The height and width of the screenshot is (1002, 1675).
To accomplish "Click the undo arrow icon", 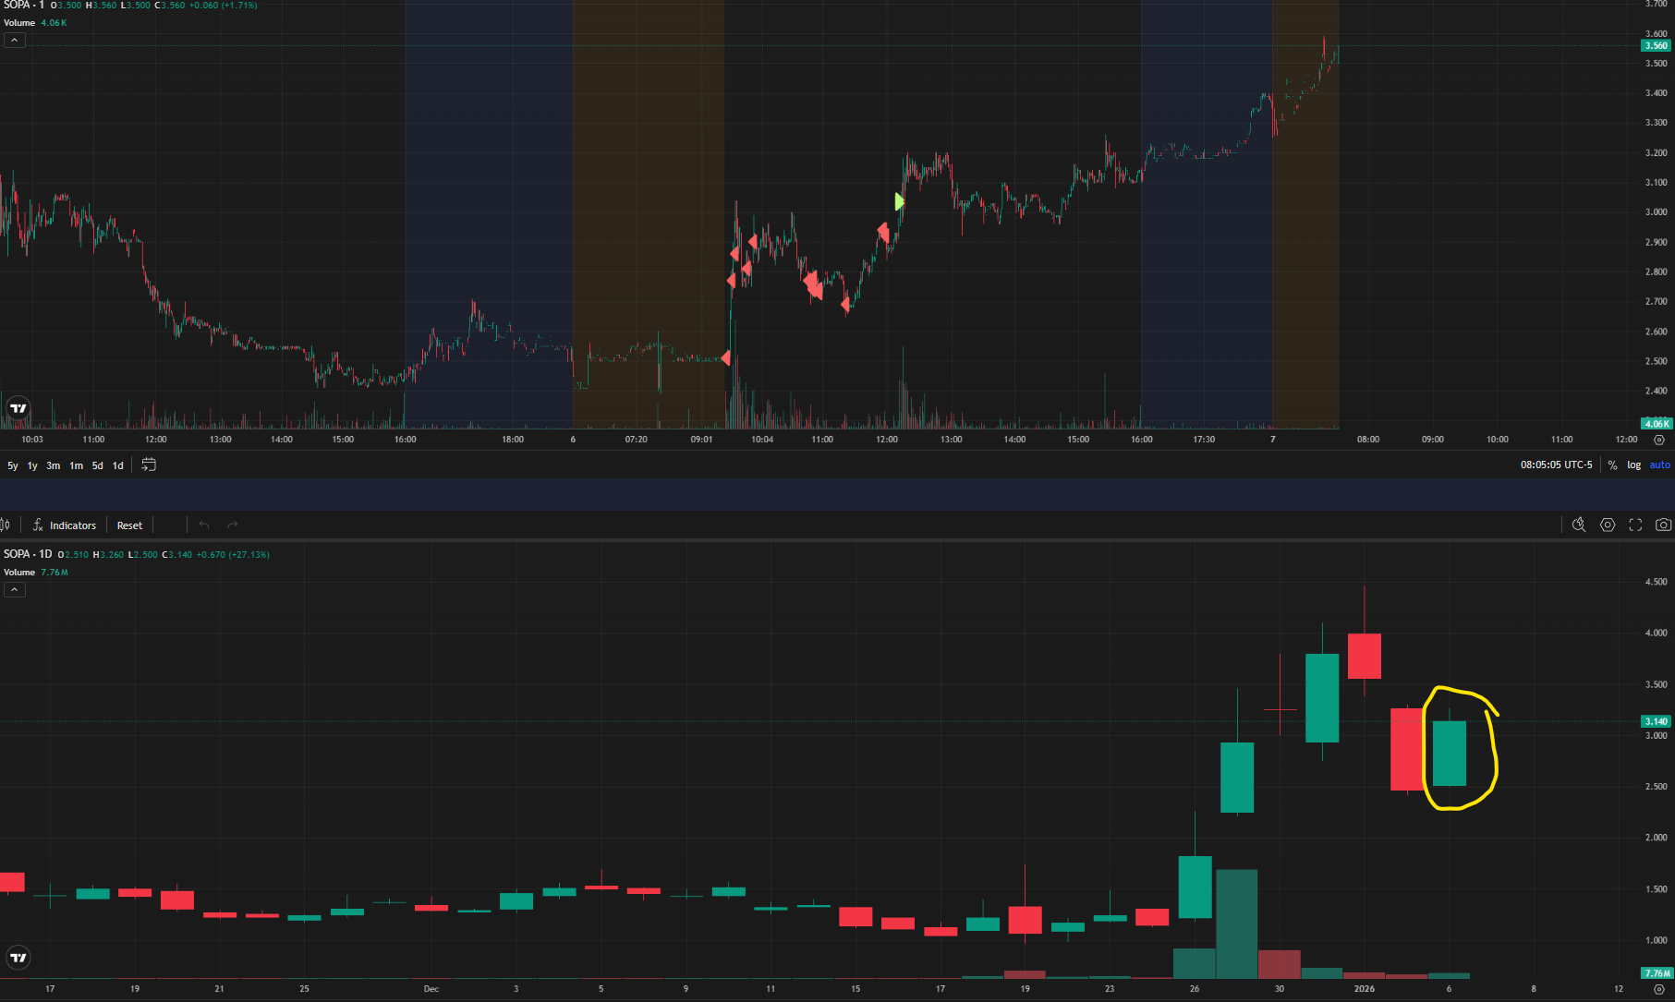I will [203, 525].
